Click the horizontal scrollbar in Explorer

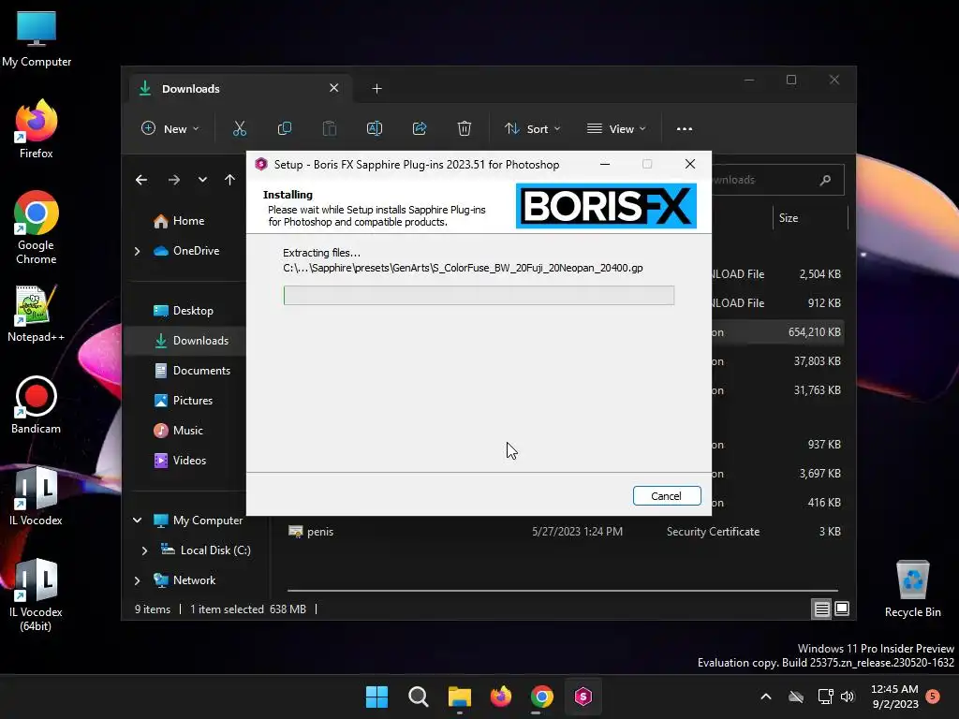pyautogui.click(x=562, y=591)
